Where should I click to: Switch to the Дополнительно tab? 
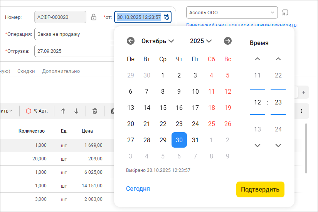61,71
